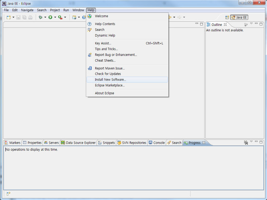The image size is (267, 200).
Task: Minimize the Outline view
Action: coord(256,24)
